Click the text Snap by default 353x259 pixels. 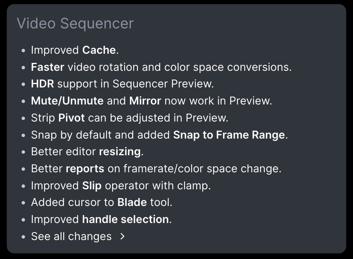click(x=73, y=135)
